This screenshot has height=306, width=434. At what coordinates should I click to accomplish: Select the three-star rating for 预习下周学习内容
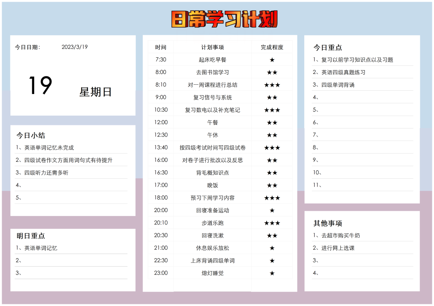coord(272,198)
